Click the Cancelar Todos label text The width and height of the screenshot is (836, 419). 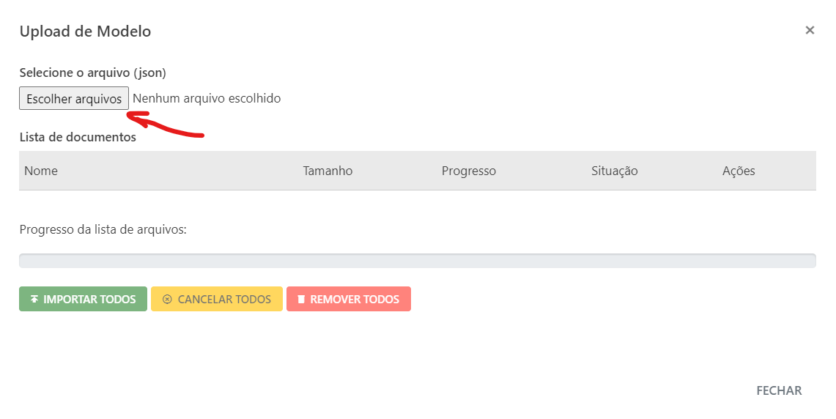tap(224, 300)
